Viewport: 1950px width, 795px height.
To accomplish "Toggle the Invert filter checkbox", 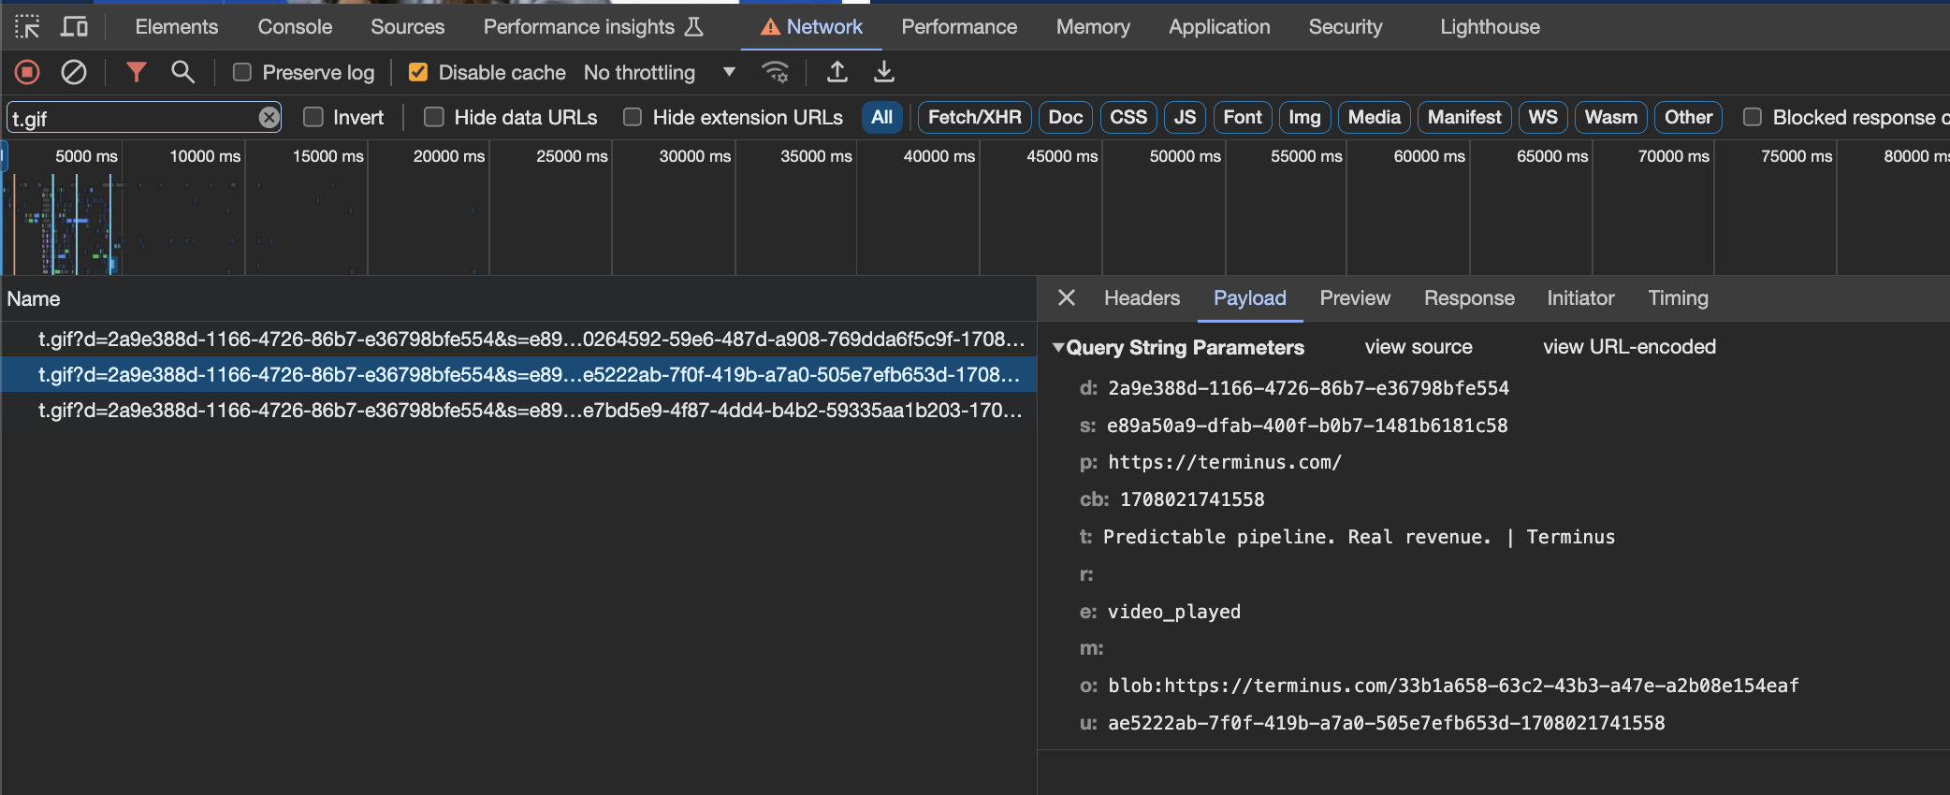I will tap(313, 117).
